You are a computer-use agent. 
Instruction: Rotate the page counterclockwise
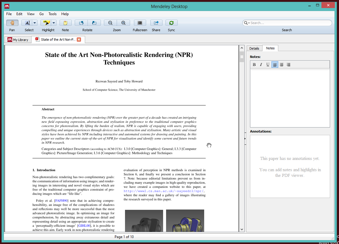(x=81, y=23)
